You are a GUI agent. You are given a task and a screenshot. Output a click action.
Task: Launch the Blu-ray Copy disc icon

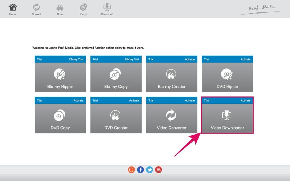(x=115, y=74)
